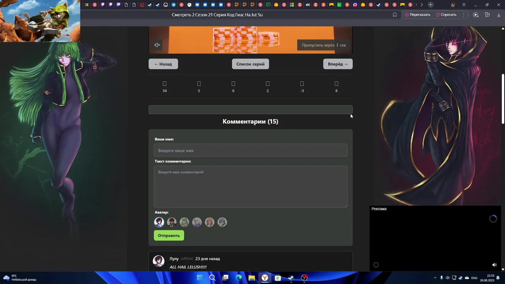The width and height of the screenshot is (505, 284).
Task: Select the first avatar with dark purple hair
Action: point(159,222)
